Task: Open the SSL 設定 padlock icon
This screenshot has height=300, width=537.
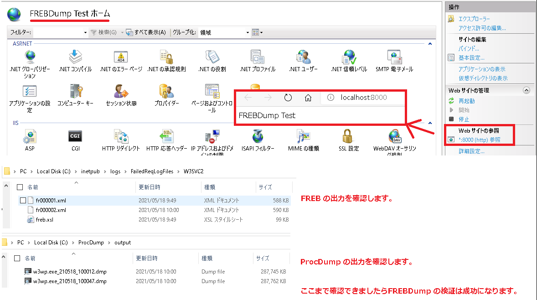Action: [349, 136]
